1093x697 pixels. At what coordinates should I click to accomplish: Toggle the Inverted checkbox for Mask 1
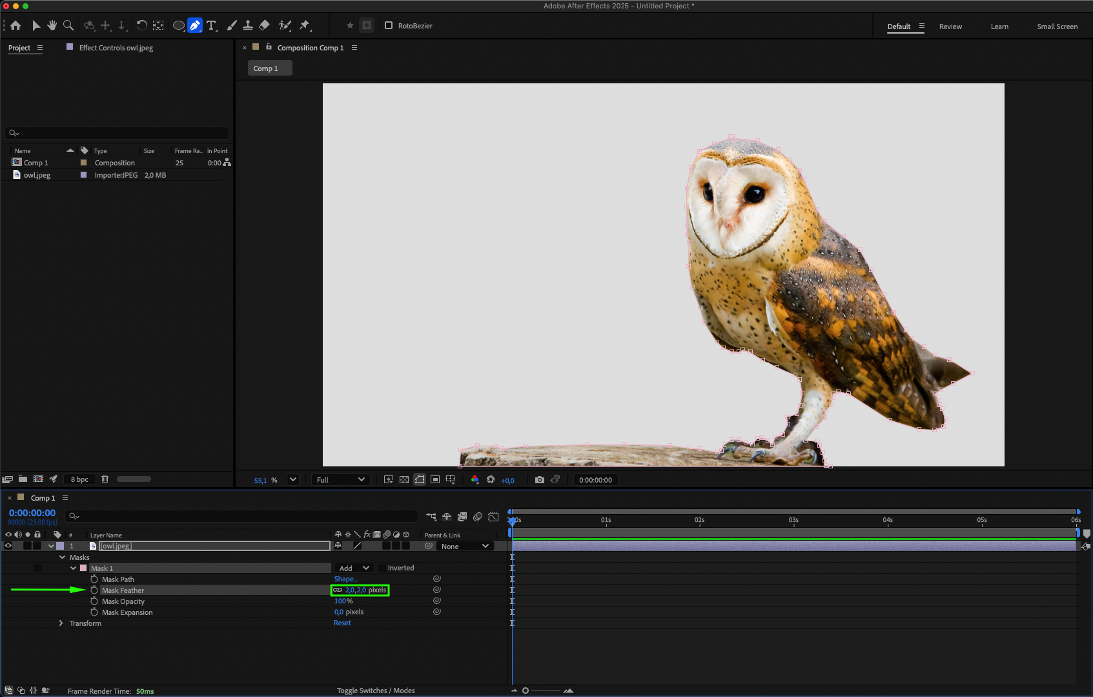[x=382, y=568]
